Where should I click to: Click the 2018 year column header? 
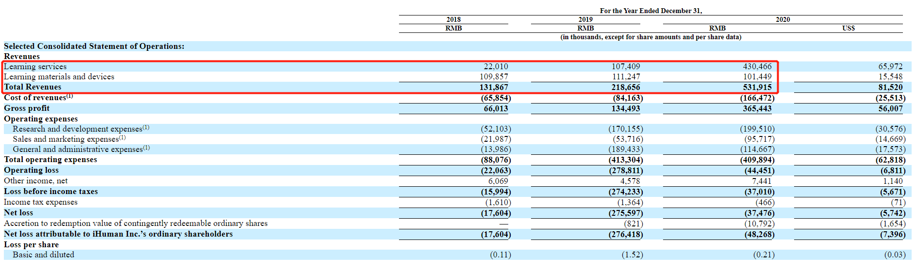pos(453,20)
